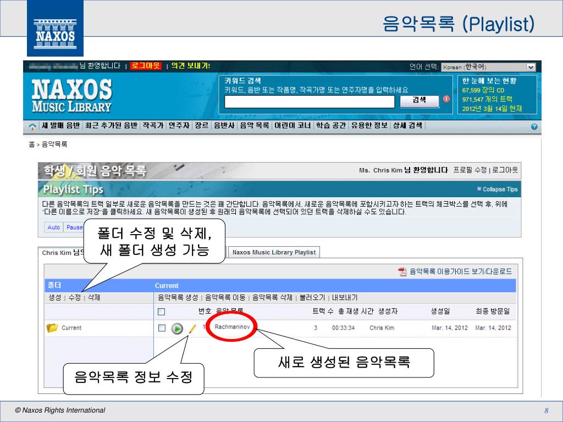563x422 pixels.
Task: Open 어린이 코너 menu
Action: (292, 125)
